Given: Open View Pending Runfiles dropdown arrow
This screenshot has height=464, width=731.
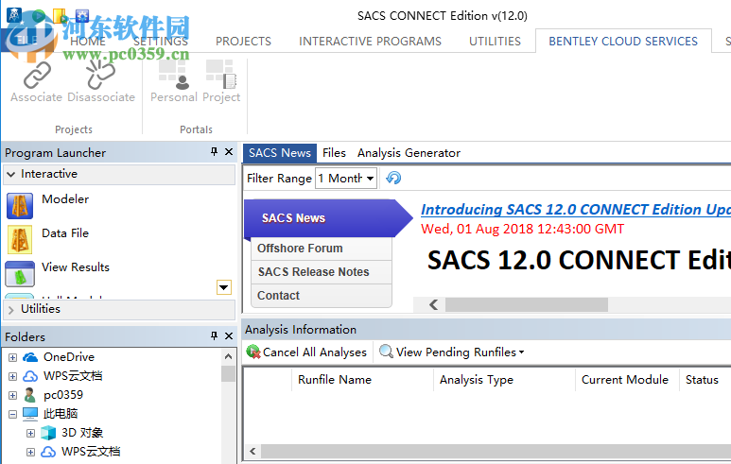Looking at the screenshot, I should 522,352.
